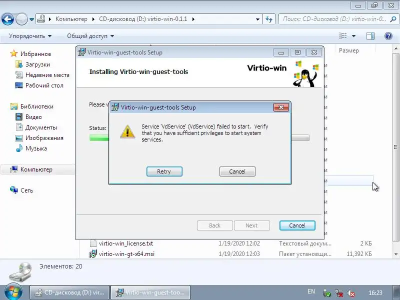Screen dimensions: 400x300
Task: Click the network tray icon
Action: click(x=339, y=293)
